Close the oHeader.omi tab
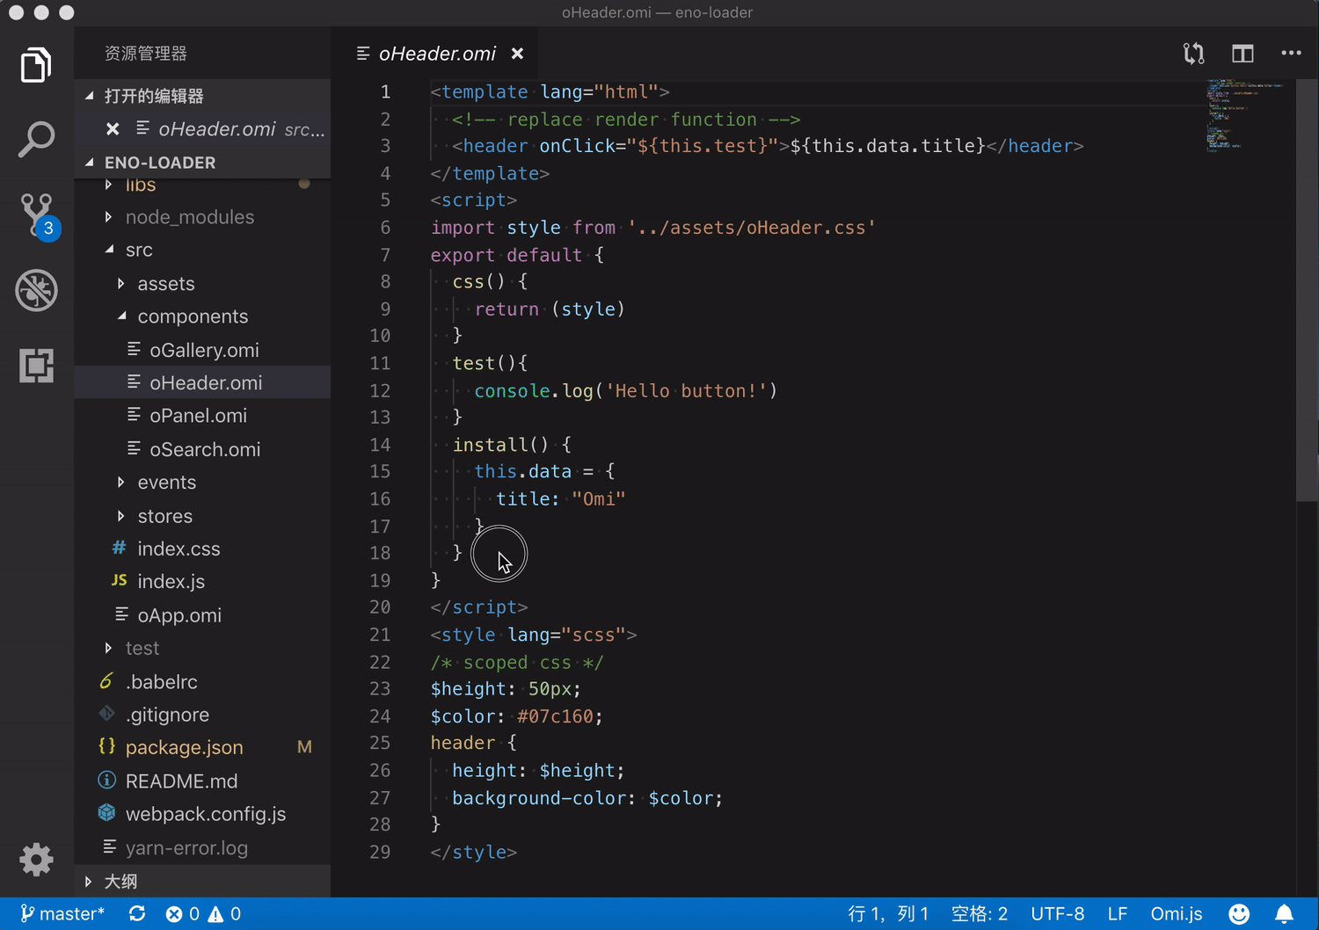Image resolution: width=1319 pixels, height=930 pixels. pos(517,54)
